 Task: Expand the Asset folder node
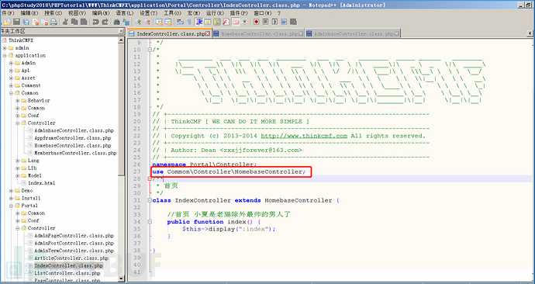(12, 78)
